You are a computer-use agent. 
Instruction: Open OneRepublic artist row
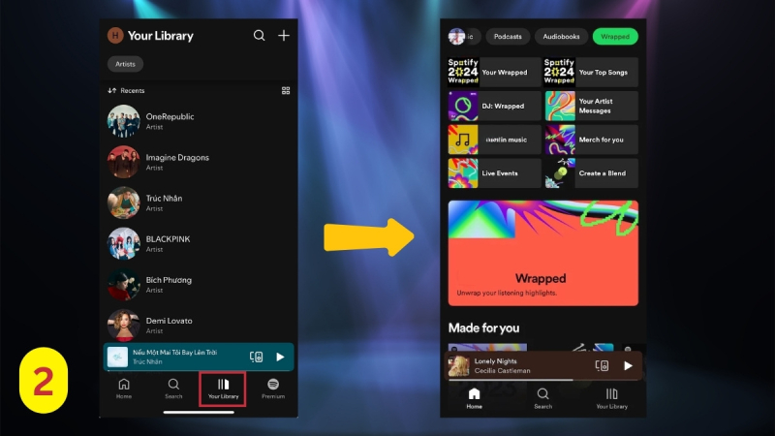[199, 121]
